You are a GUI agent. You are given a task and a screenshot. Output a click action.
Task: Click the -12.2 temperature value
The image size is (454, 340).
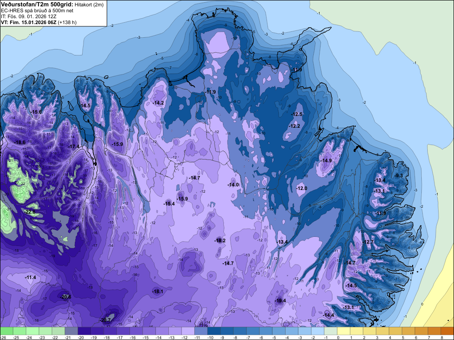295,126
